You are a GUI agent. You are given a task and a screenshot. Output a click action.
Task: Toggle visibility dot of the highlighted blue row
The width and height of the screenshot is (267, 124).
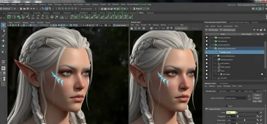207,52
